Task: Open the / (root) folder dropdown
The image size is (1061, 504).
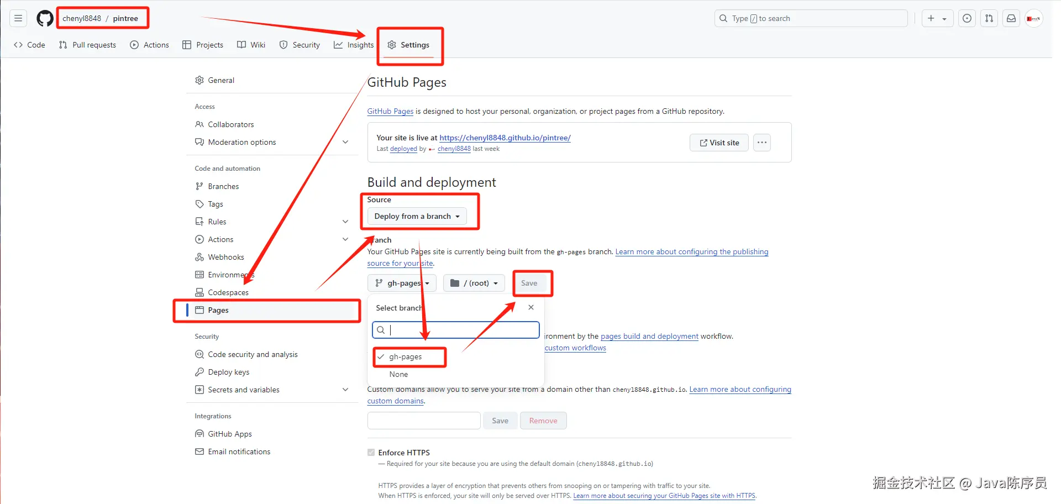Action: pos(474,283)
